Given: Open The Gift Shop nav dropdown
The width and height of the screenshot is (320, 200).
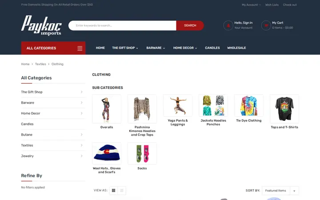Looking at the screenshot, I should click(125, 48).
